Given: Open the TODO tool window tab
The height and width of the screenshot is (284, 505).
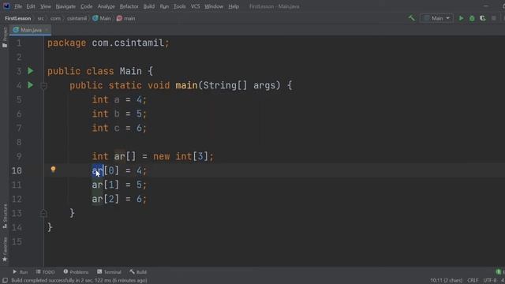Looking at the screenshot, I should click(x=45, y=272).
